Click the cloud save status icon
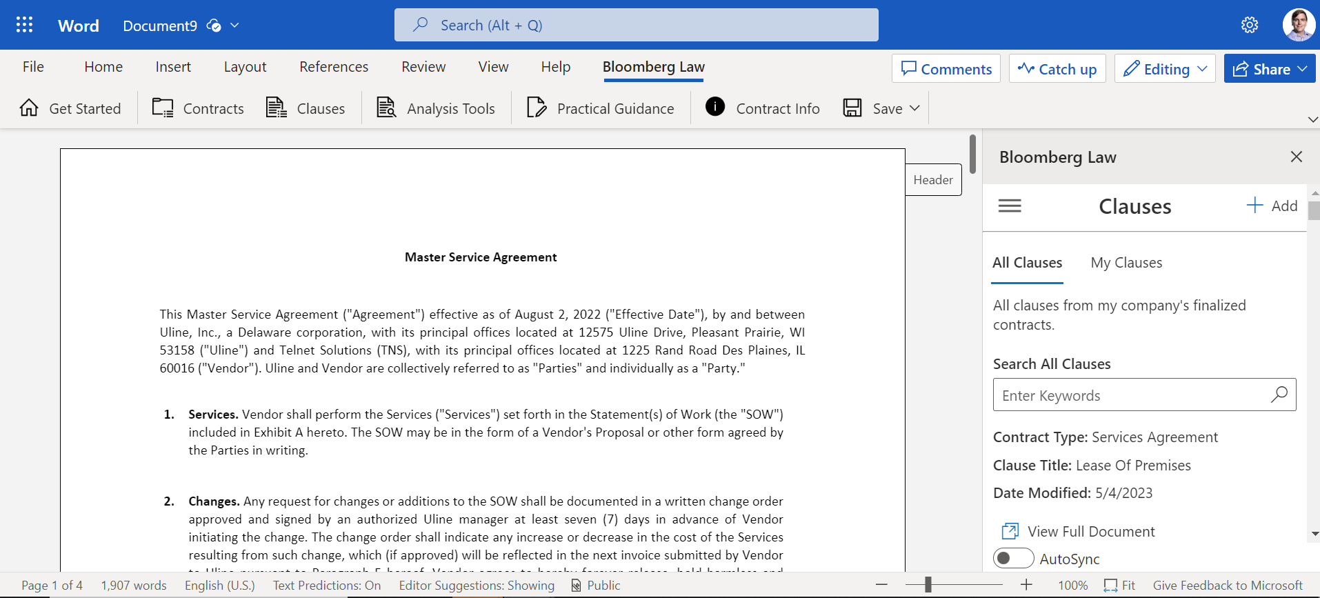Screen dimensions: 1320x598 click(x=214, y=26)
